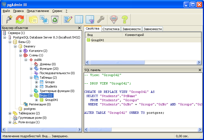The height and width of the screenshot is (140, 204).
Task: Click the object browser horizontal scrollbar thumb
Action: (x=42, y=129)
